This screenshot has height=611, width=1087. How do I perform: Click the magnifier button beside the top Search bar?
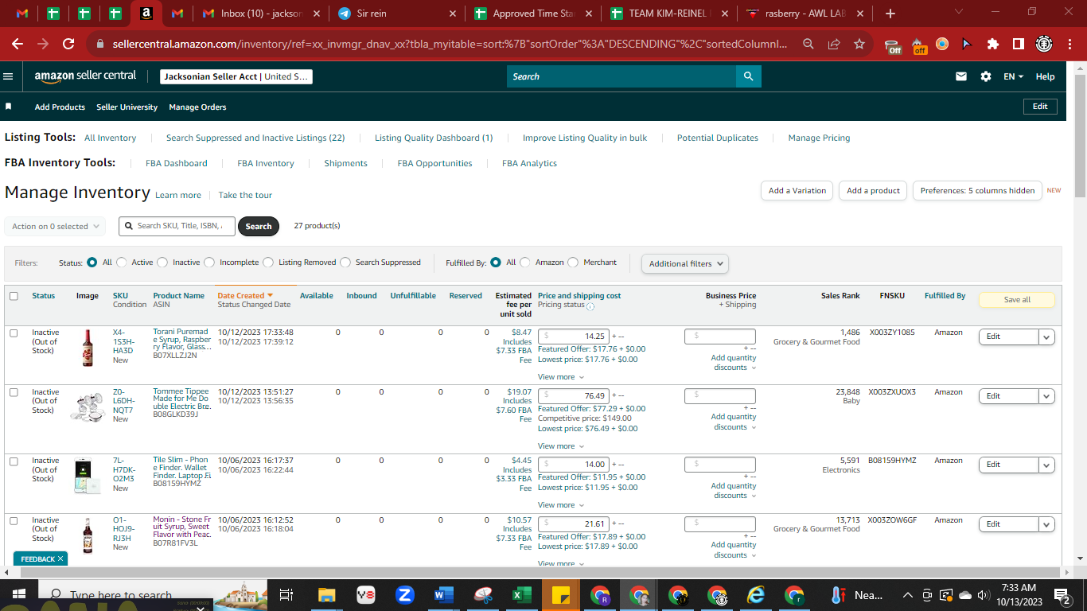pos(748,76)
